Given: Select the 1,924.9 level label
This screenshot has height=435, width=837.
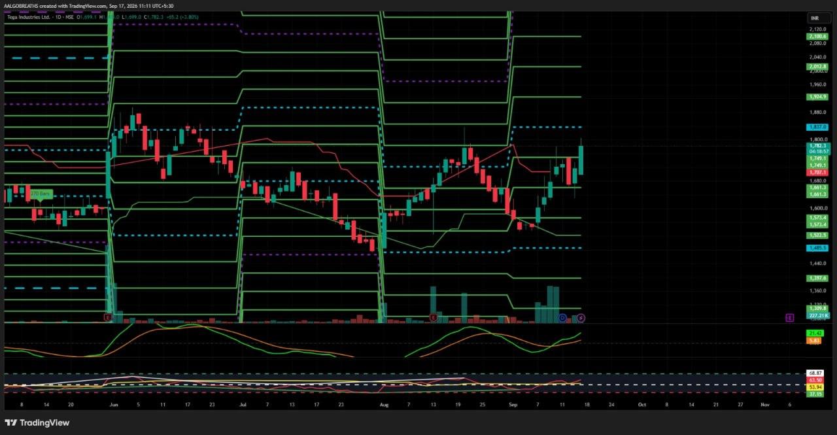Looking at the screenshot, I should (x=818, y=97).
